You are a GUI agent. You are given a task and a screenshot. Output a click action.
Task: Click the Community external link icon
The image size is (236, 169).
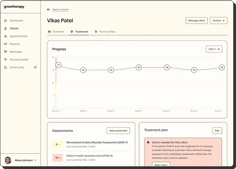click(x=35, y=67)
